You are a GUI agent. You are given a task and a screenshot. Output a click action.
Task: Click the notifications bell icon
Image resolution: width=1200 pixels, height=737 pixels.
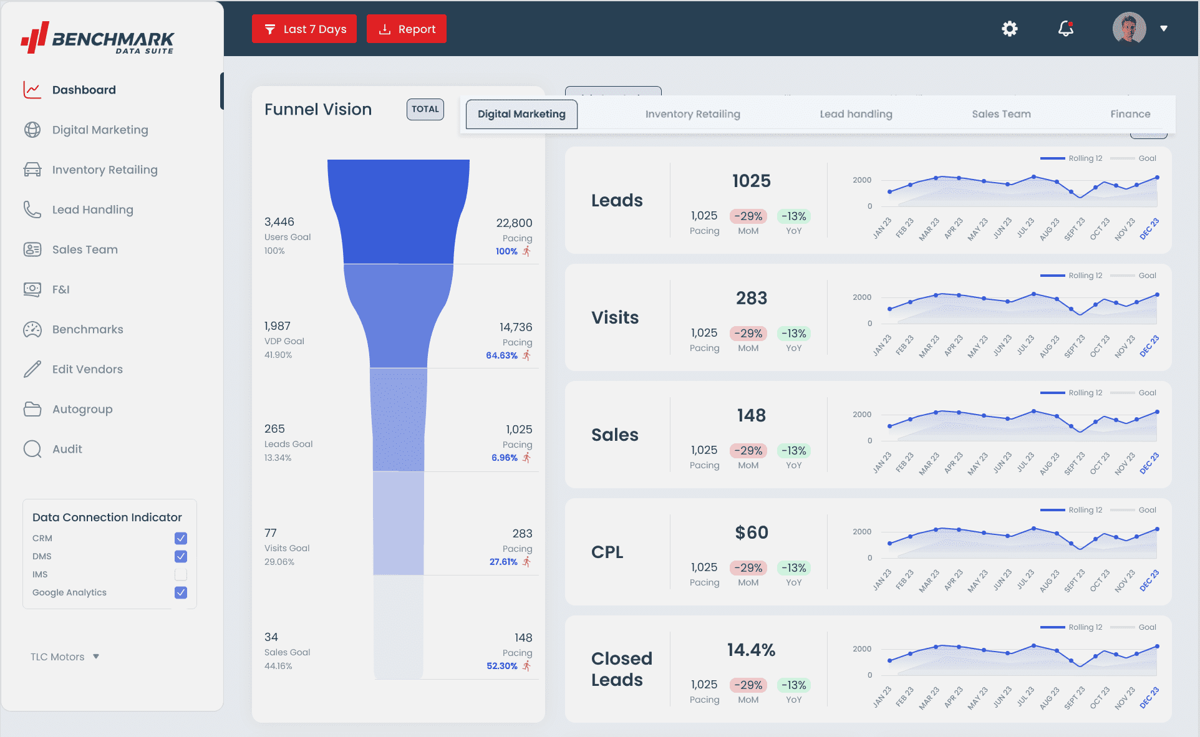(1066, 29)
